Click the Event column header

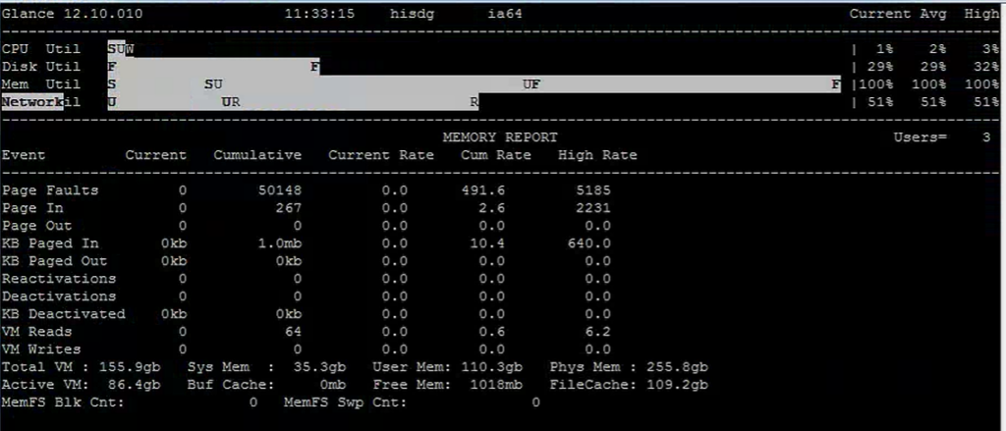pyautogui.click(x=24, y=155)
